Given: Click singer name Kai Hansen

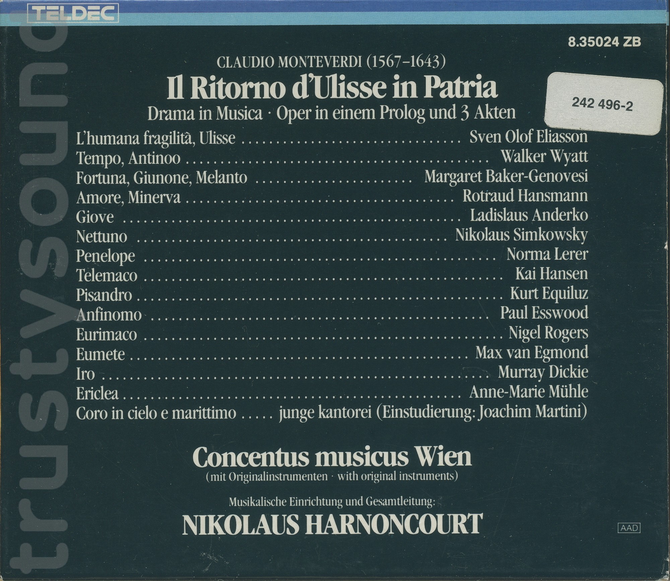Looking at the screenshot, I should click(x=552, y=274).
